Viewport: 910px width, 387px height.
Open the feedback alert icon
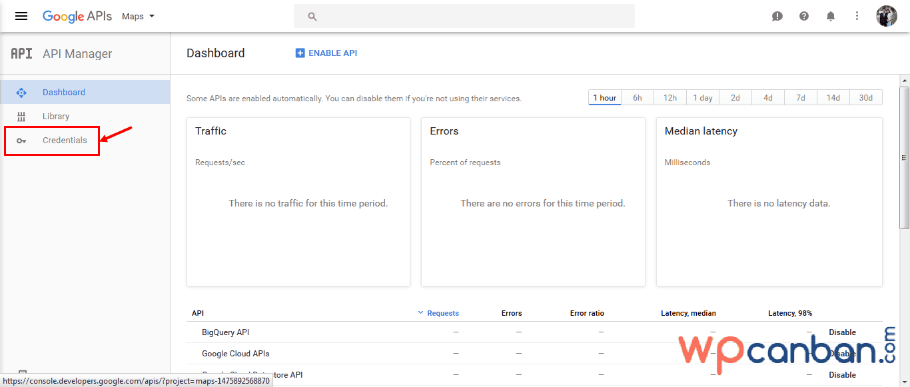point(777,16)
